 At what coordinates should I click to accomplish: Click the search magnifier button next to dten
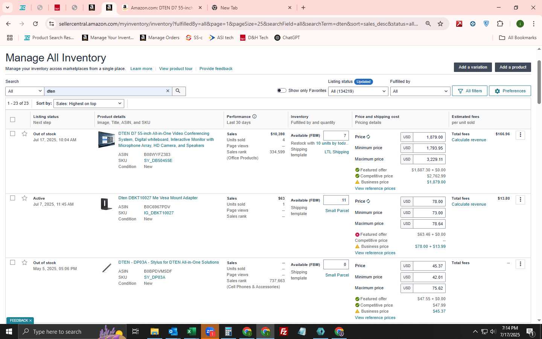178,91
